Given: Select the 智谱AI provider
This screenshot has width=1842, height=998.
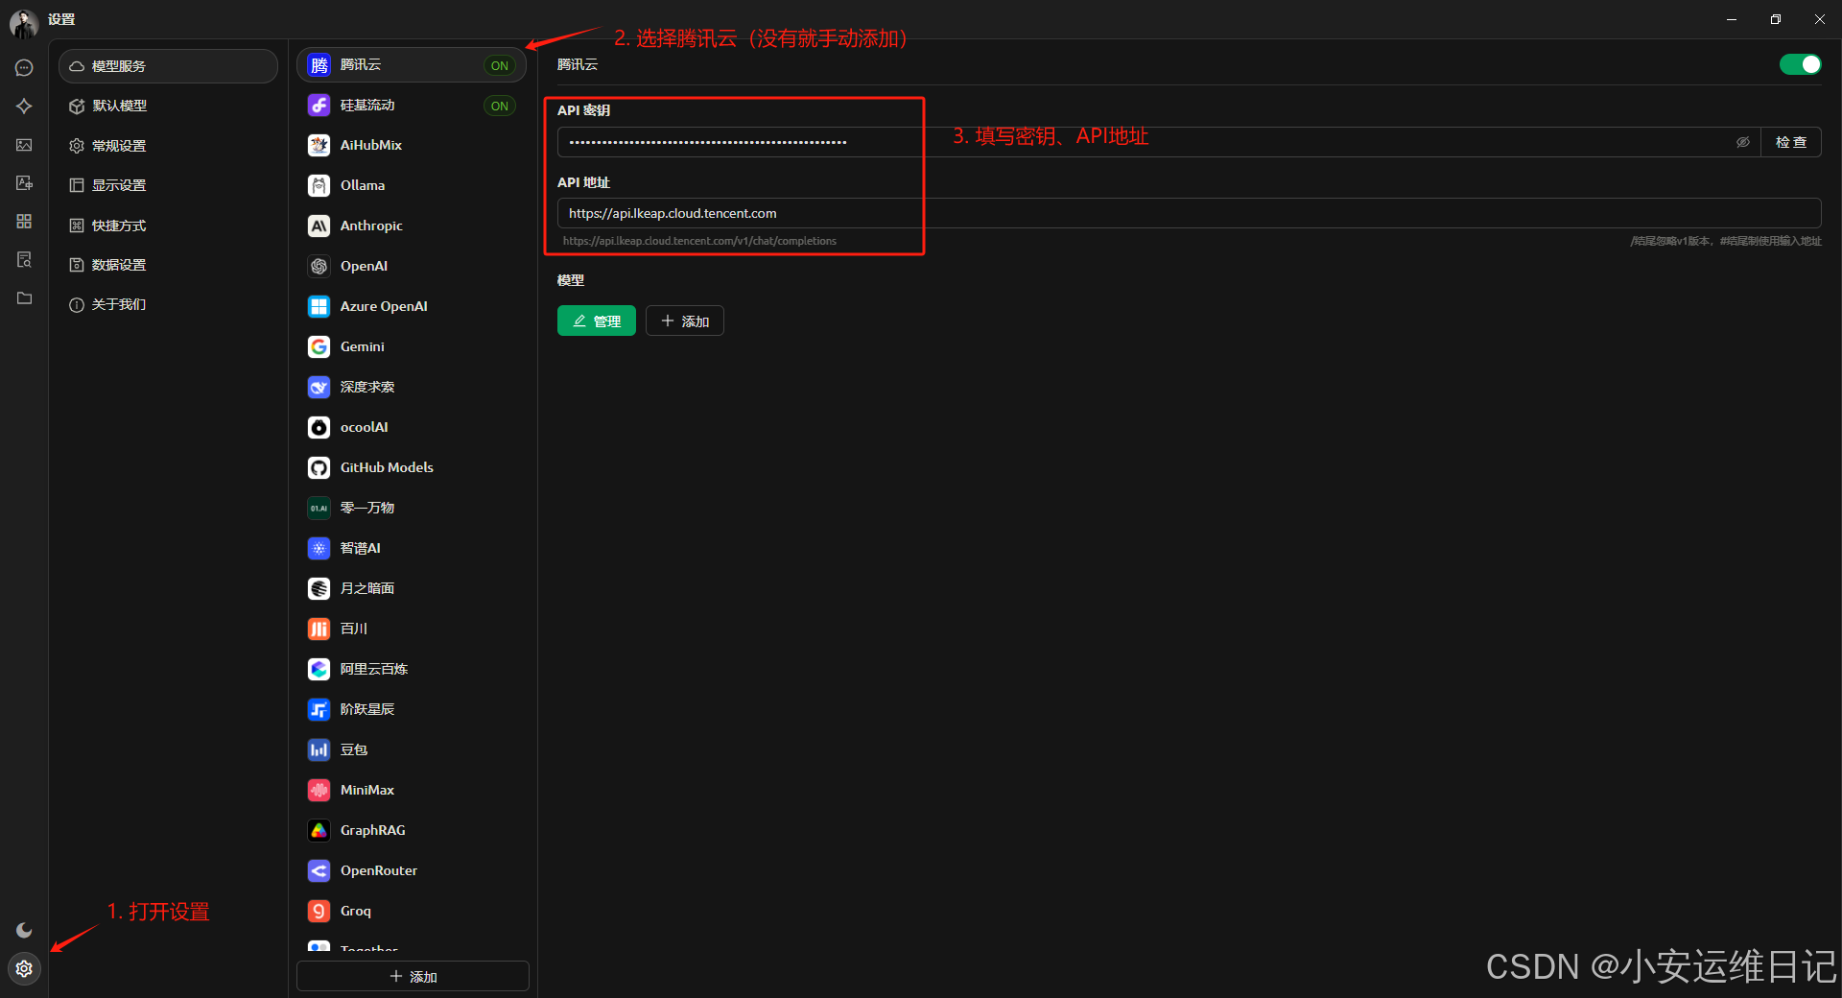Looking at the screenshot, I should coord(411,549).
